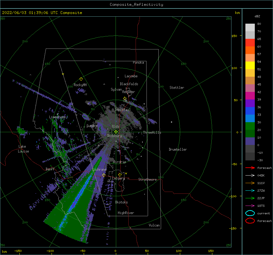Click the red forecast arrow in the legend
Image resolution: width=273 pixels, height=255 pixels.
[250, 168]
